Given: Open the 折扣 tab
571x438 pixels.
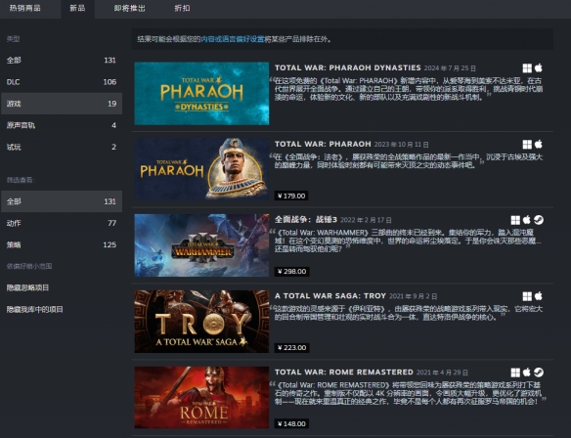Looking at the screenshot, I should [x=182, y=8].
